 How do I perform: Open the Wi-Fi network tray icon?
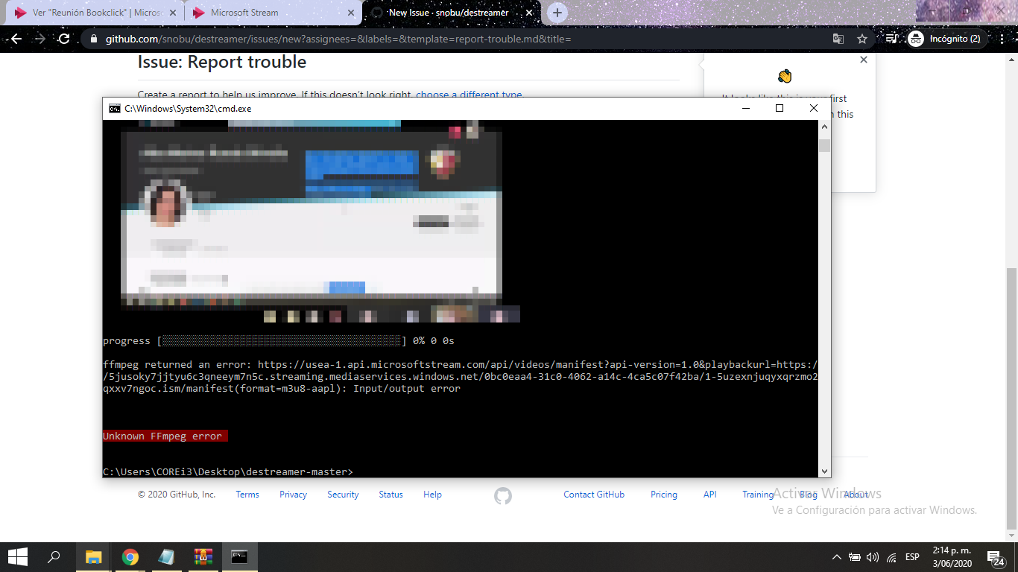(891, 557)
